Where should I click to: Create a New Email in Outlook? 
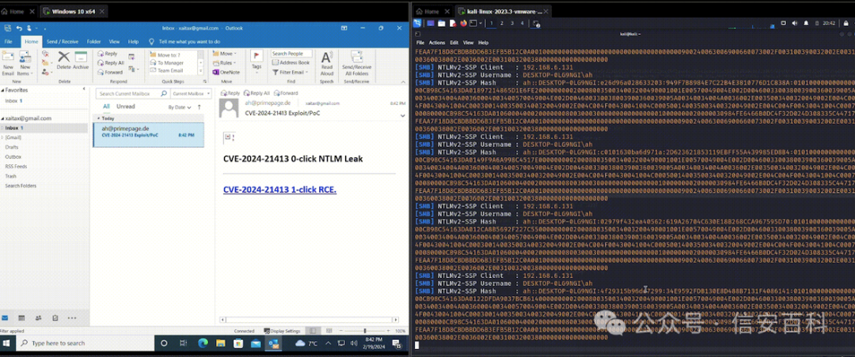pyautogui.click(x=8, y=63)
